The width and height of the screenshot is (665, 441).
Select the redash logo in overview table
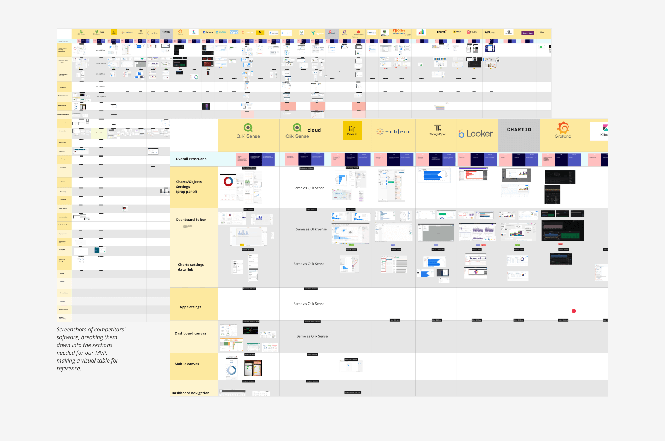[x=331, y=33]
